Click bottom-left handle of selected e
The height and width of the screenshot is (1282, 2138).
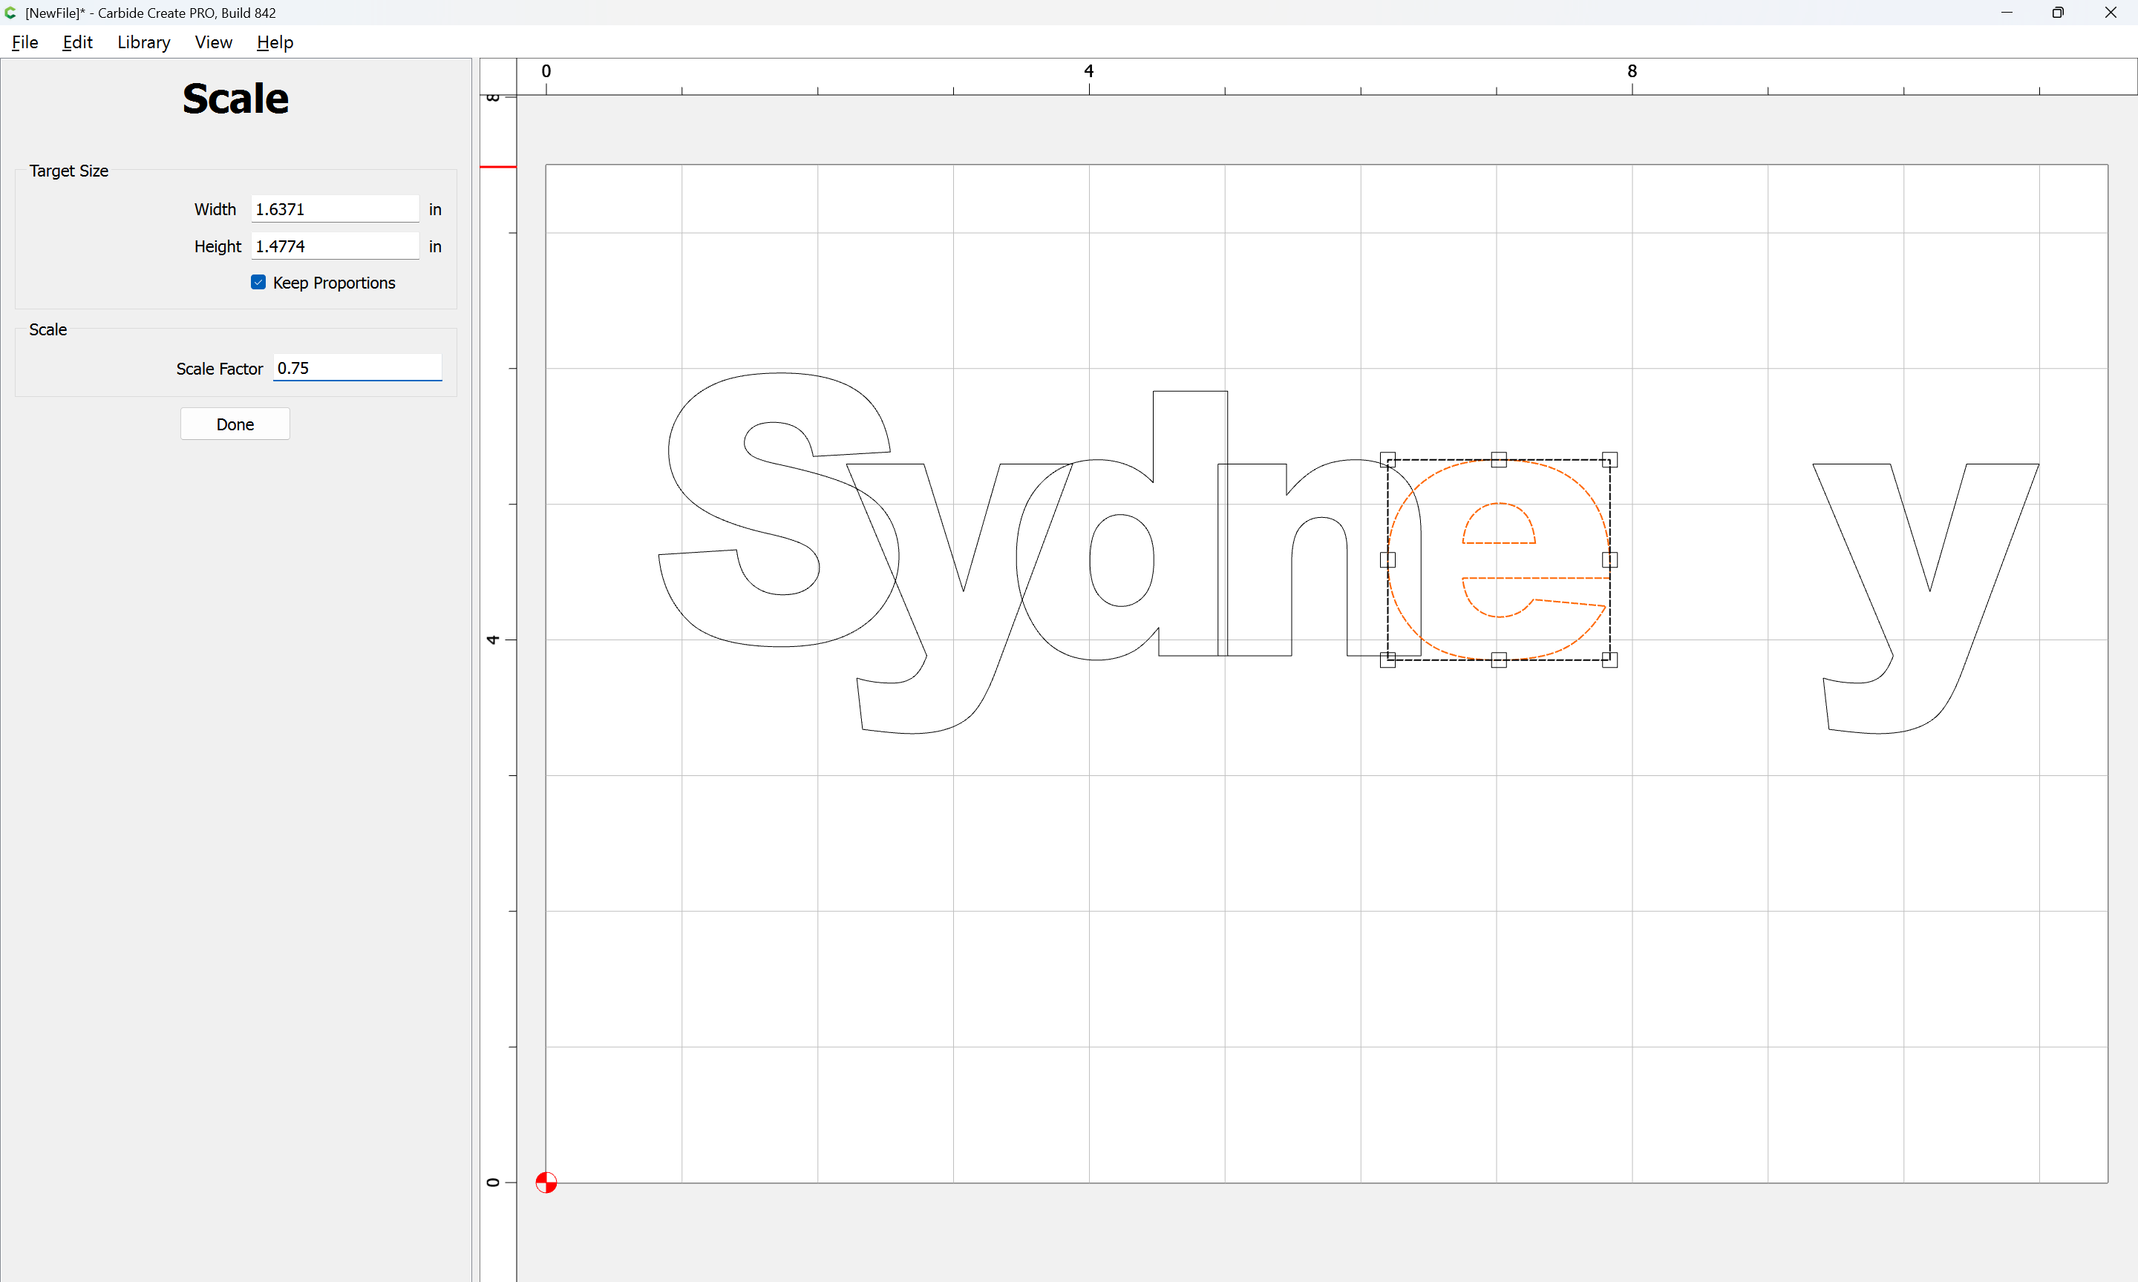(1387, 660)
